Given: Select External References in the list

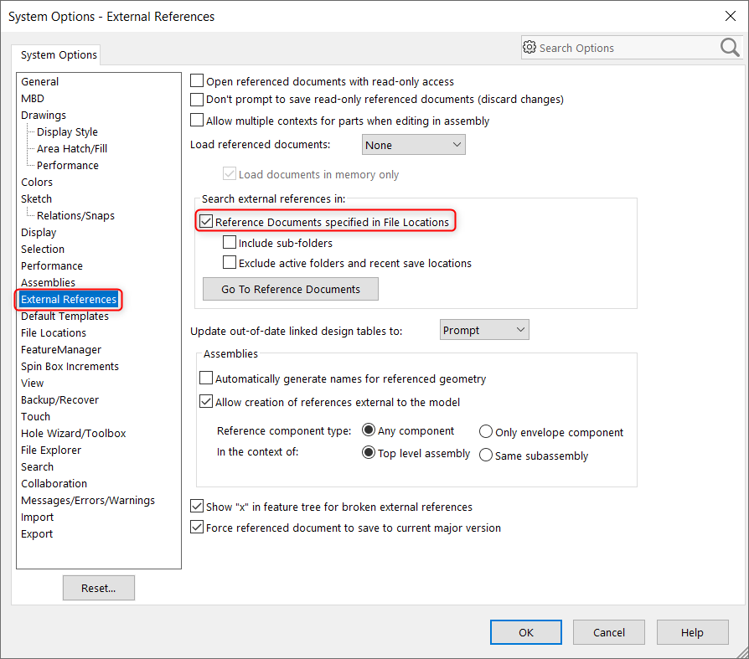Looking at the screenshot, I should tap(69, 300).
